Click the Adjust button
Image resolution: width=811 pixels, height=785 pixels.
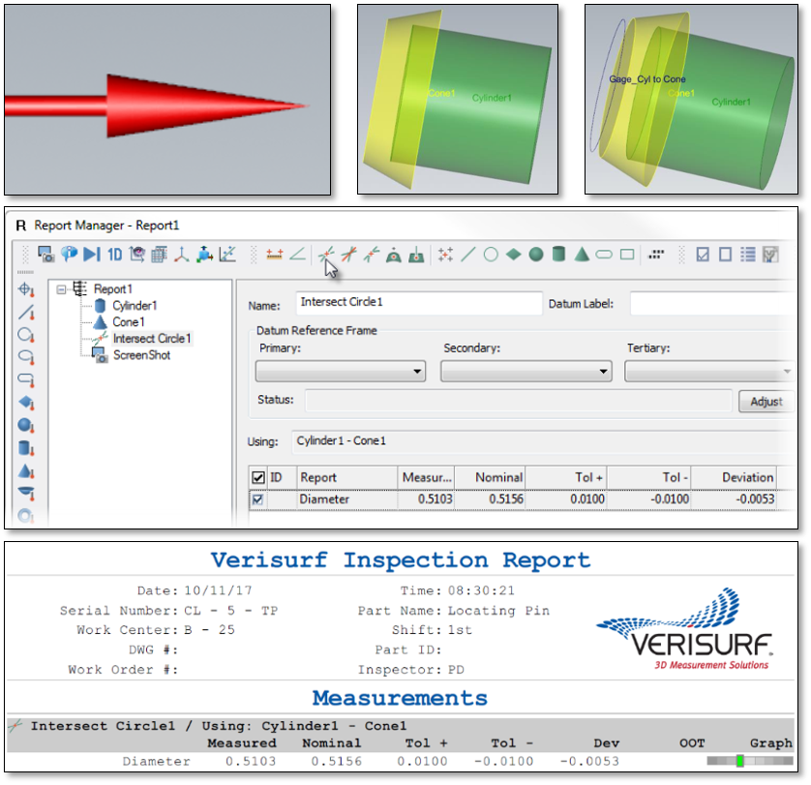766,401
